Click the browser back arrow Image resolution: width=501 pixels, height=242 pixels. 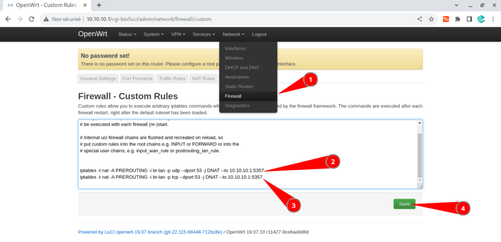pos(8,19)
